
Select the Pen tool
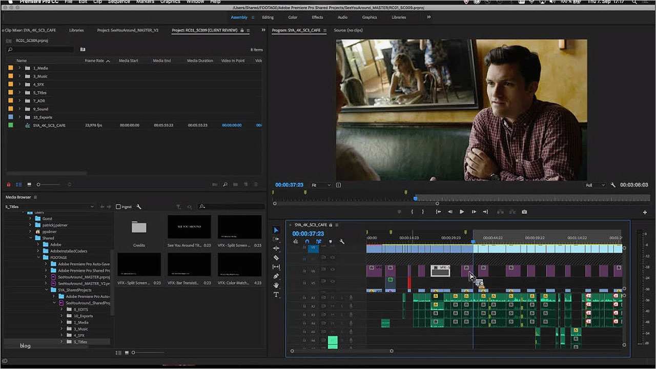pyautogui.click(x=276, y=276)
